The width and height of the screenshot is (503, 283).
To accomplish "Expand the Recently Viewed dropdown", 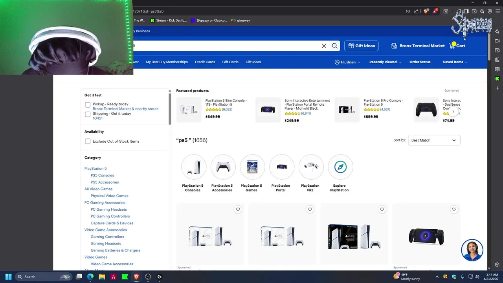I will (385, 62).
